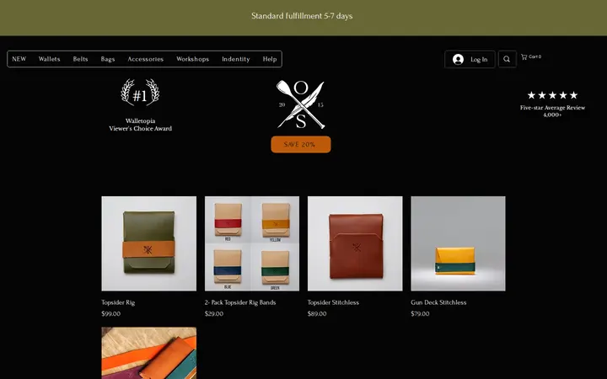Open the Topsider Rig product image
The width and height of the screenshot is (607, 379).
[148, 243]
